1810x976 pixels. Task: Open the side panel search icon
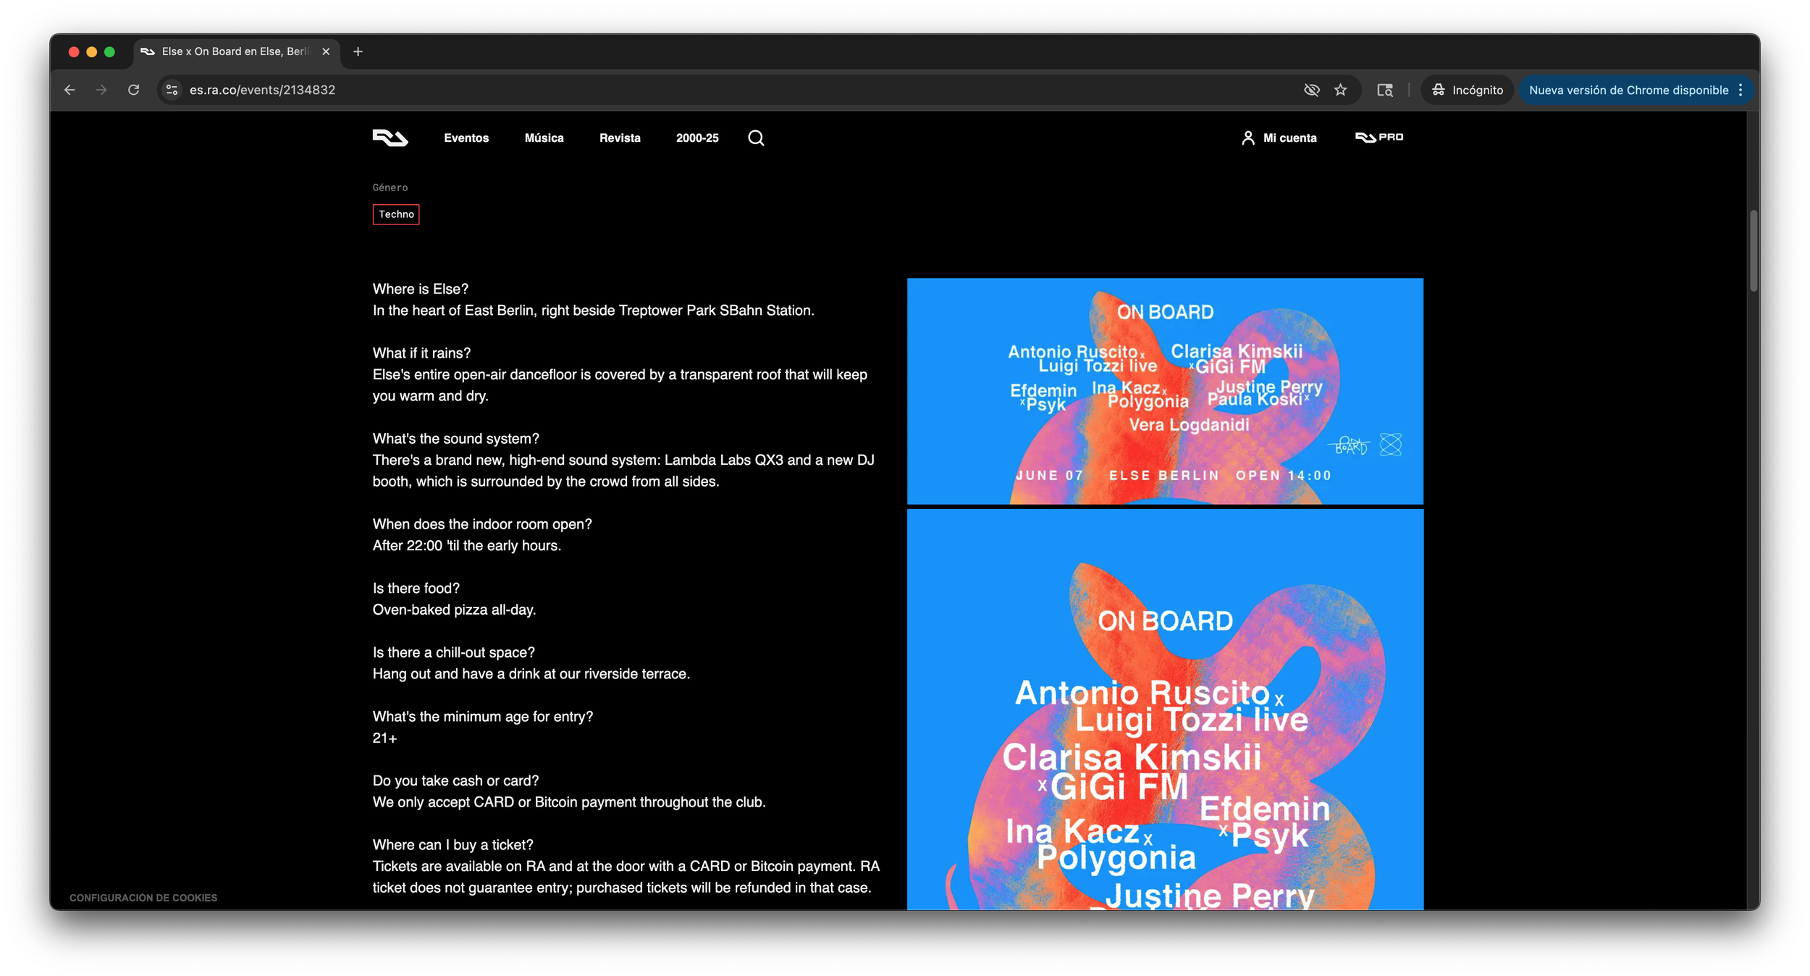coord(1384,90)
